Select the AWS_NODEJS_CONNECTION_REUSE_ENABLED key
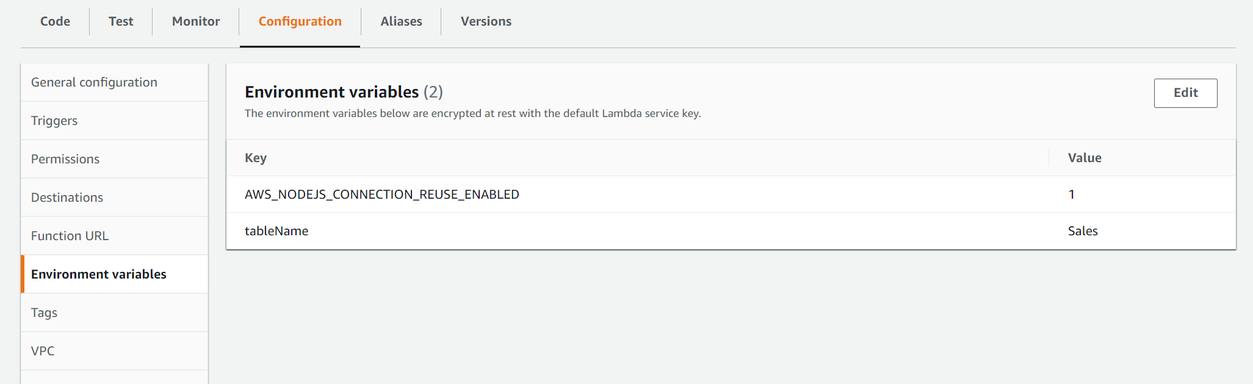This screenshot has width=1253, height=384. pos(382,194)
